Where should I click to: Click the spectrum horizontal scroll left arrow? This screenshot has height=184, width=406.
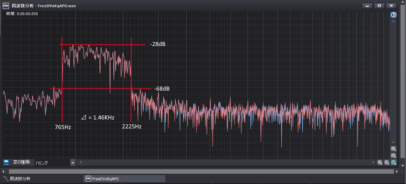pyautogui.click(x=81, y=162)
